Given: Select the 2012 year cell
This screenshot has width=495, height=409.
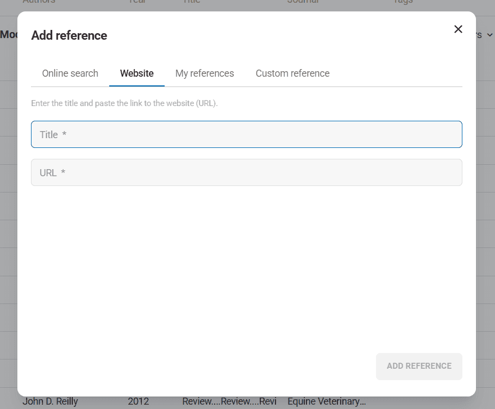Looking at the screenshot, I should point(139,402).
